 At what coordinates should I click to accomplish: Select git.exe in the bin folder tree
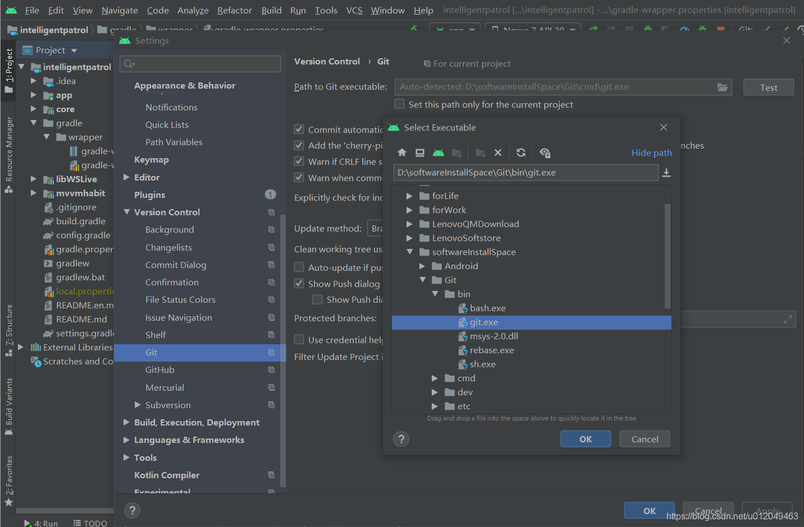484,322
